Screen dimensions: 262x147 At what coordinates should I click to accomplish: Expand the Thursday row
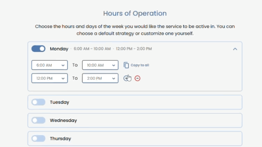click(140, 139)
